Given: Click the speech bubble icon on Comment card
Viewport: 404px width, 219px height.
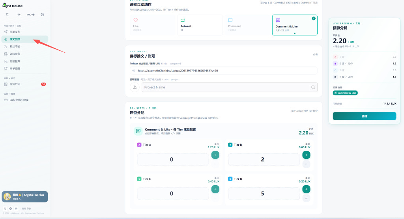Looking at the screenshot, I should [x=230, y=20].
